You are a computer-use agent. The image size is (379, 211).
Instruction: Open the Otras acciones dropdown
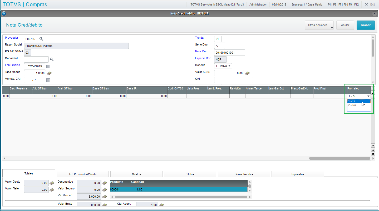pos(319,25)
